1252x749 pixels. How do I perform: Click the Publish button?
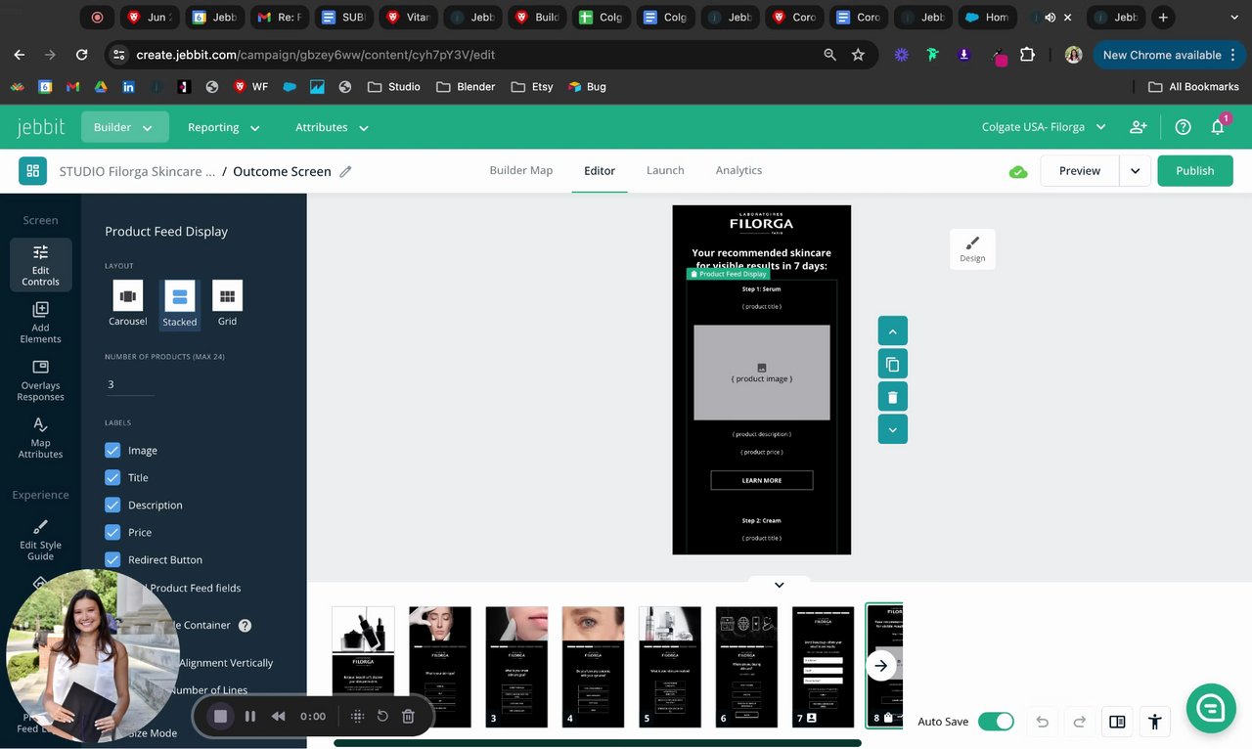click(1195, 171)
